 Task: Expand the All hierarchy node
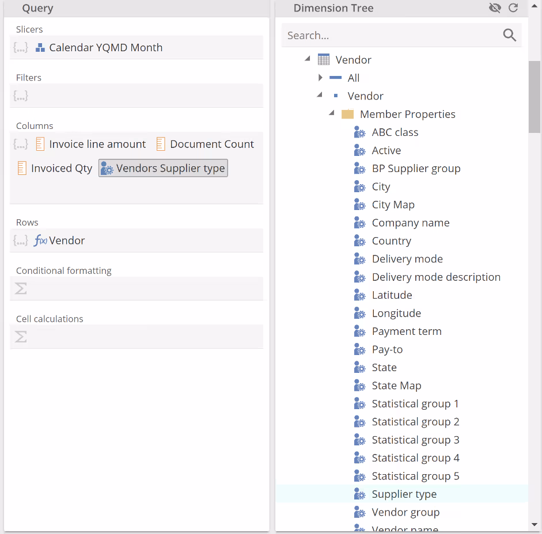(320, 78)
